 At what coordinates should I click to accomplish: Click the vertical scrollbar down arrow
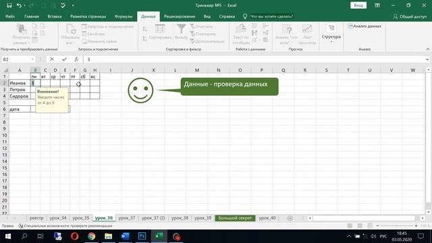tap(428, 212)
